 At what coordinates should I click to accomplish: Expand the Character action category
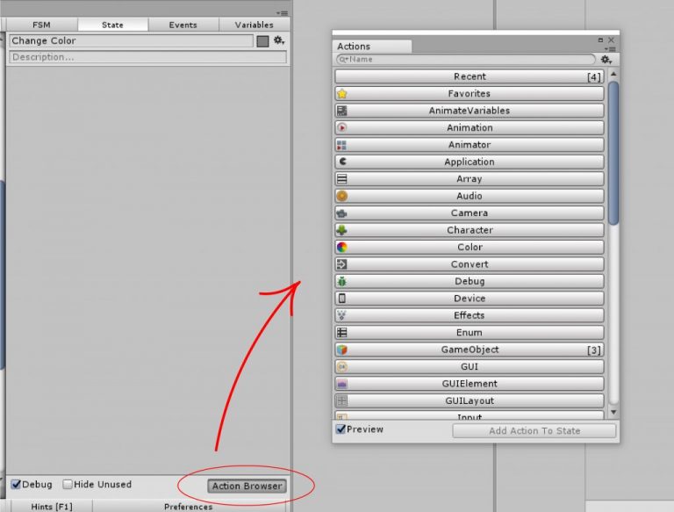click(470, 230)
